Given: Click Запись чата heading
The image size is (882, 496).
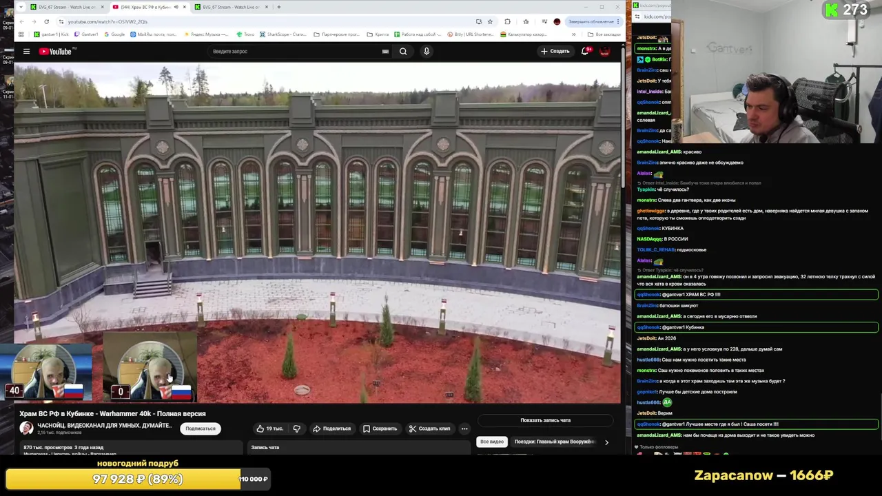Looking at the screenshot, I should 265,447.
